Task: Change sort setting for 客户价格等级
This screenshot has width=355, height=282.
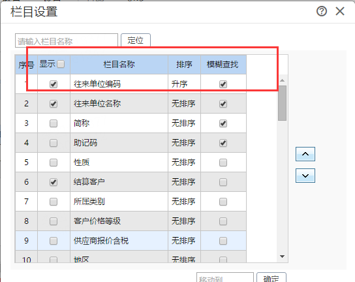Action: tap(184, 221)
